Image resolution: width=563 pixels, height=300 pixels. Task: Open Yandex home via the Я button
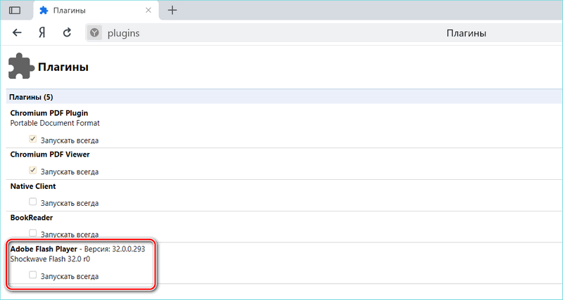[42, 33]
